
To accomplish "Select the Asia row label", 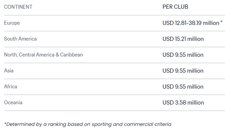I will click(x=9, y=71).
